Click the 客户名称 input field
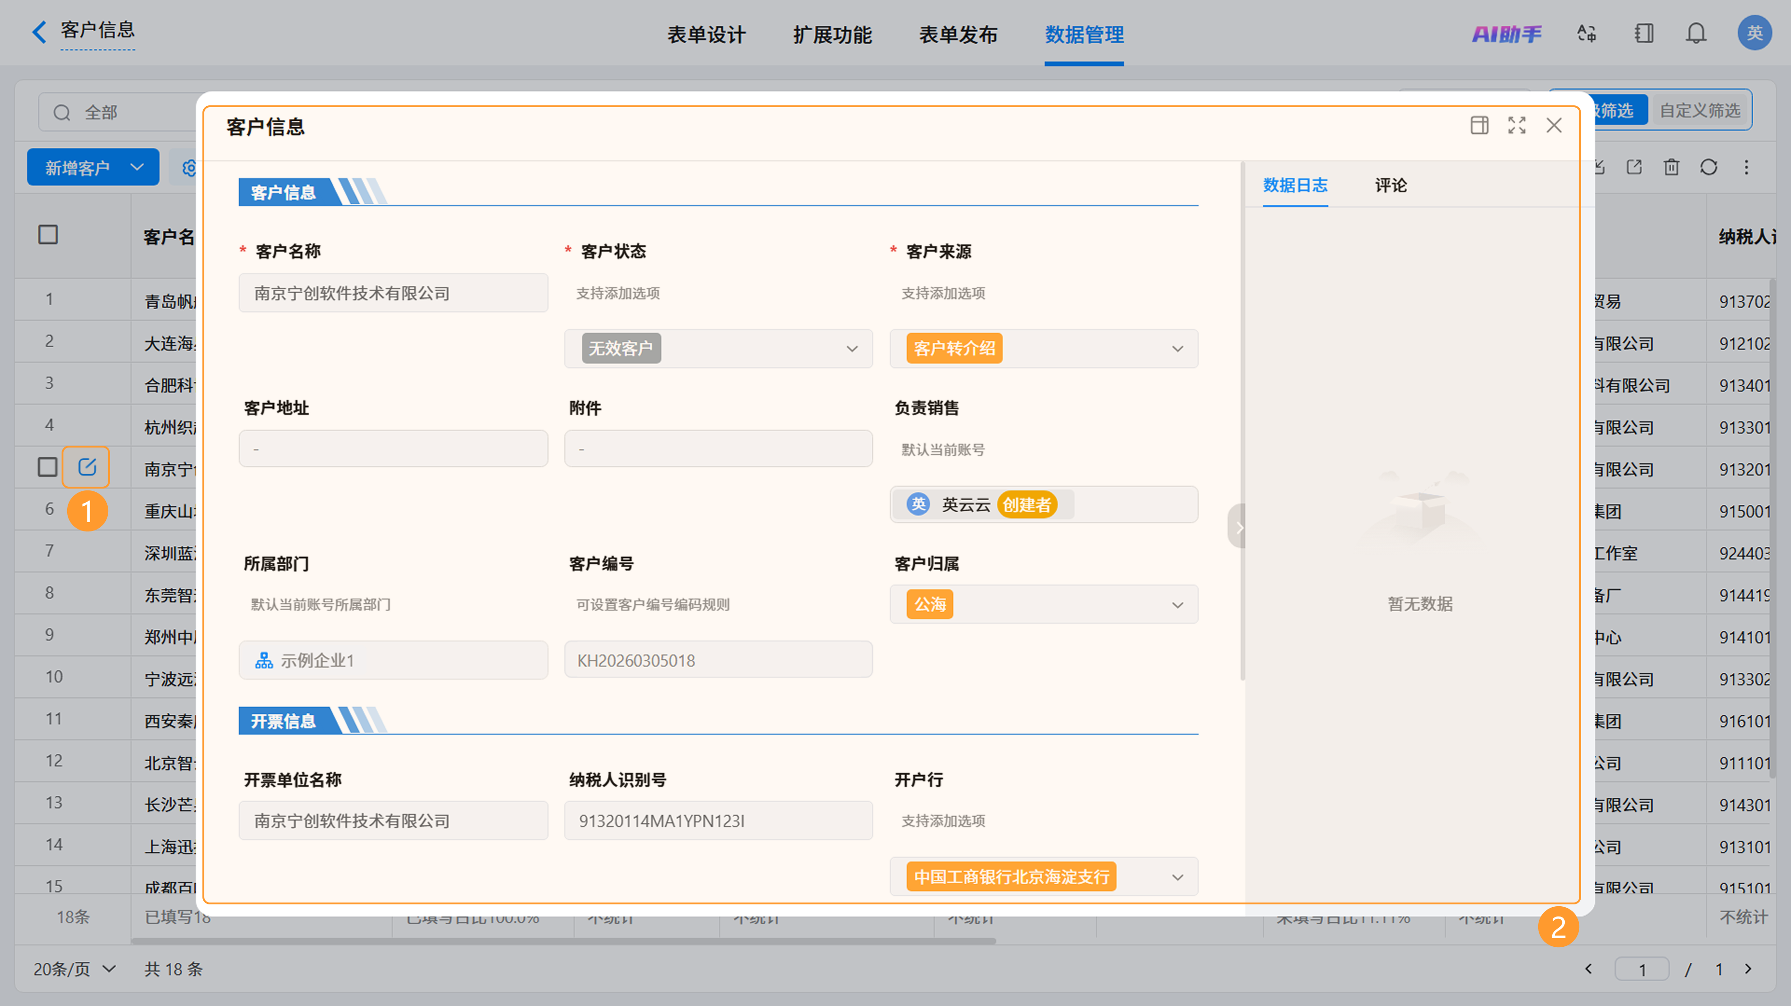This screenshot has width=1791, height=1006. coord(394,293)
